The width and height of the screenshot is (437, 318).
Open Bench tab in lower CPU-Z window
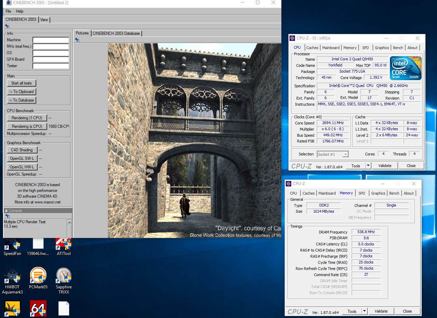[394, 193]
